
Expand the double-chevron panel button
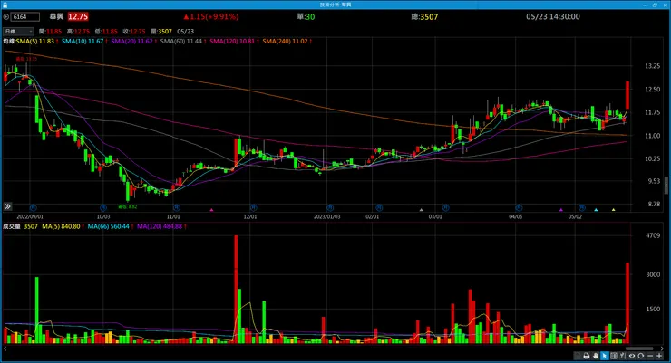pos(7,206)
